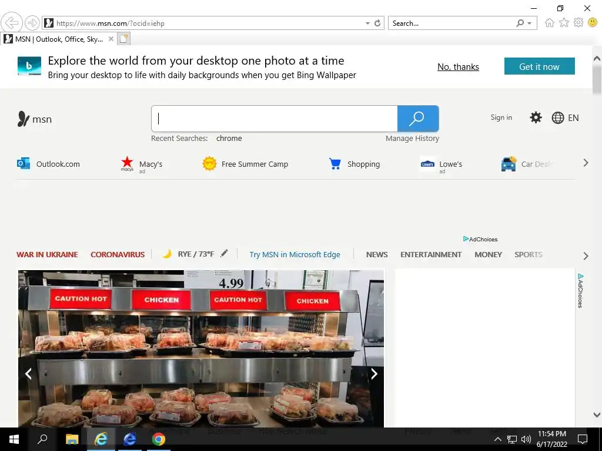Image resolution: width=602 pixels, height=451 pixels.
Task: Open the MONEY menu item
Action: coord(488,254)
